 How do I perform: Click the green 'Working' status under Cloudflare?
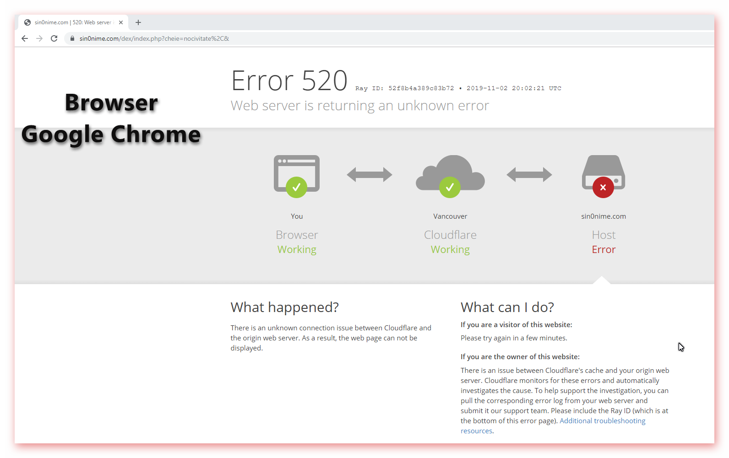[x=450, y=249]
